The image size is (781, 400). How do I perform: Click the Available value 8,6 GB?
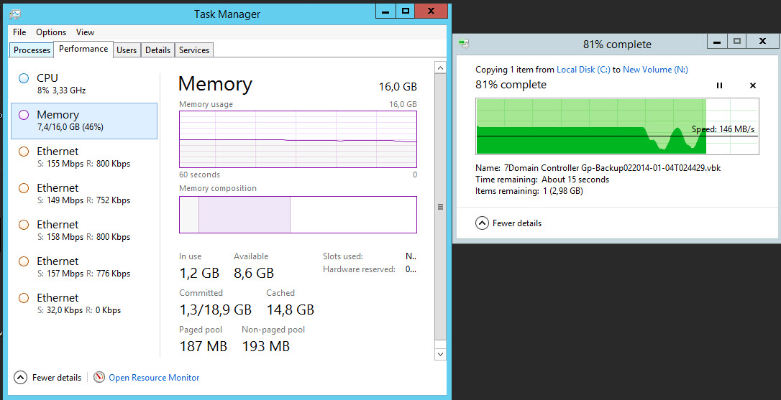point(254,273)
